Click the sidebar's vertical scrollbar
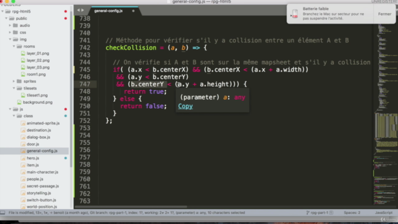The width and height of the screenshot is (398, 224). click(x=72, y=89)
